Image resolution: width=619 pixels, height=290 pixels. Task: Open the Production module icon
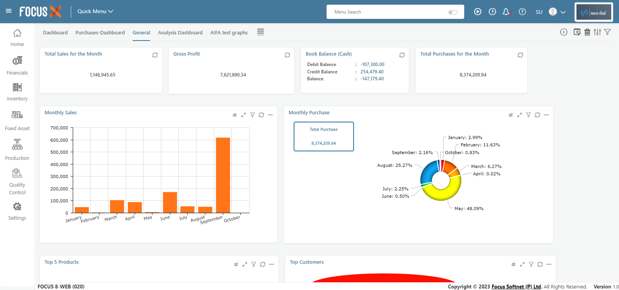point(17,145)
